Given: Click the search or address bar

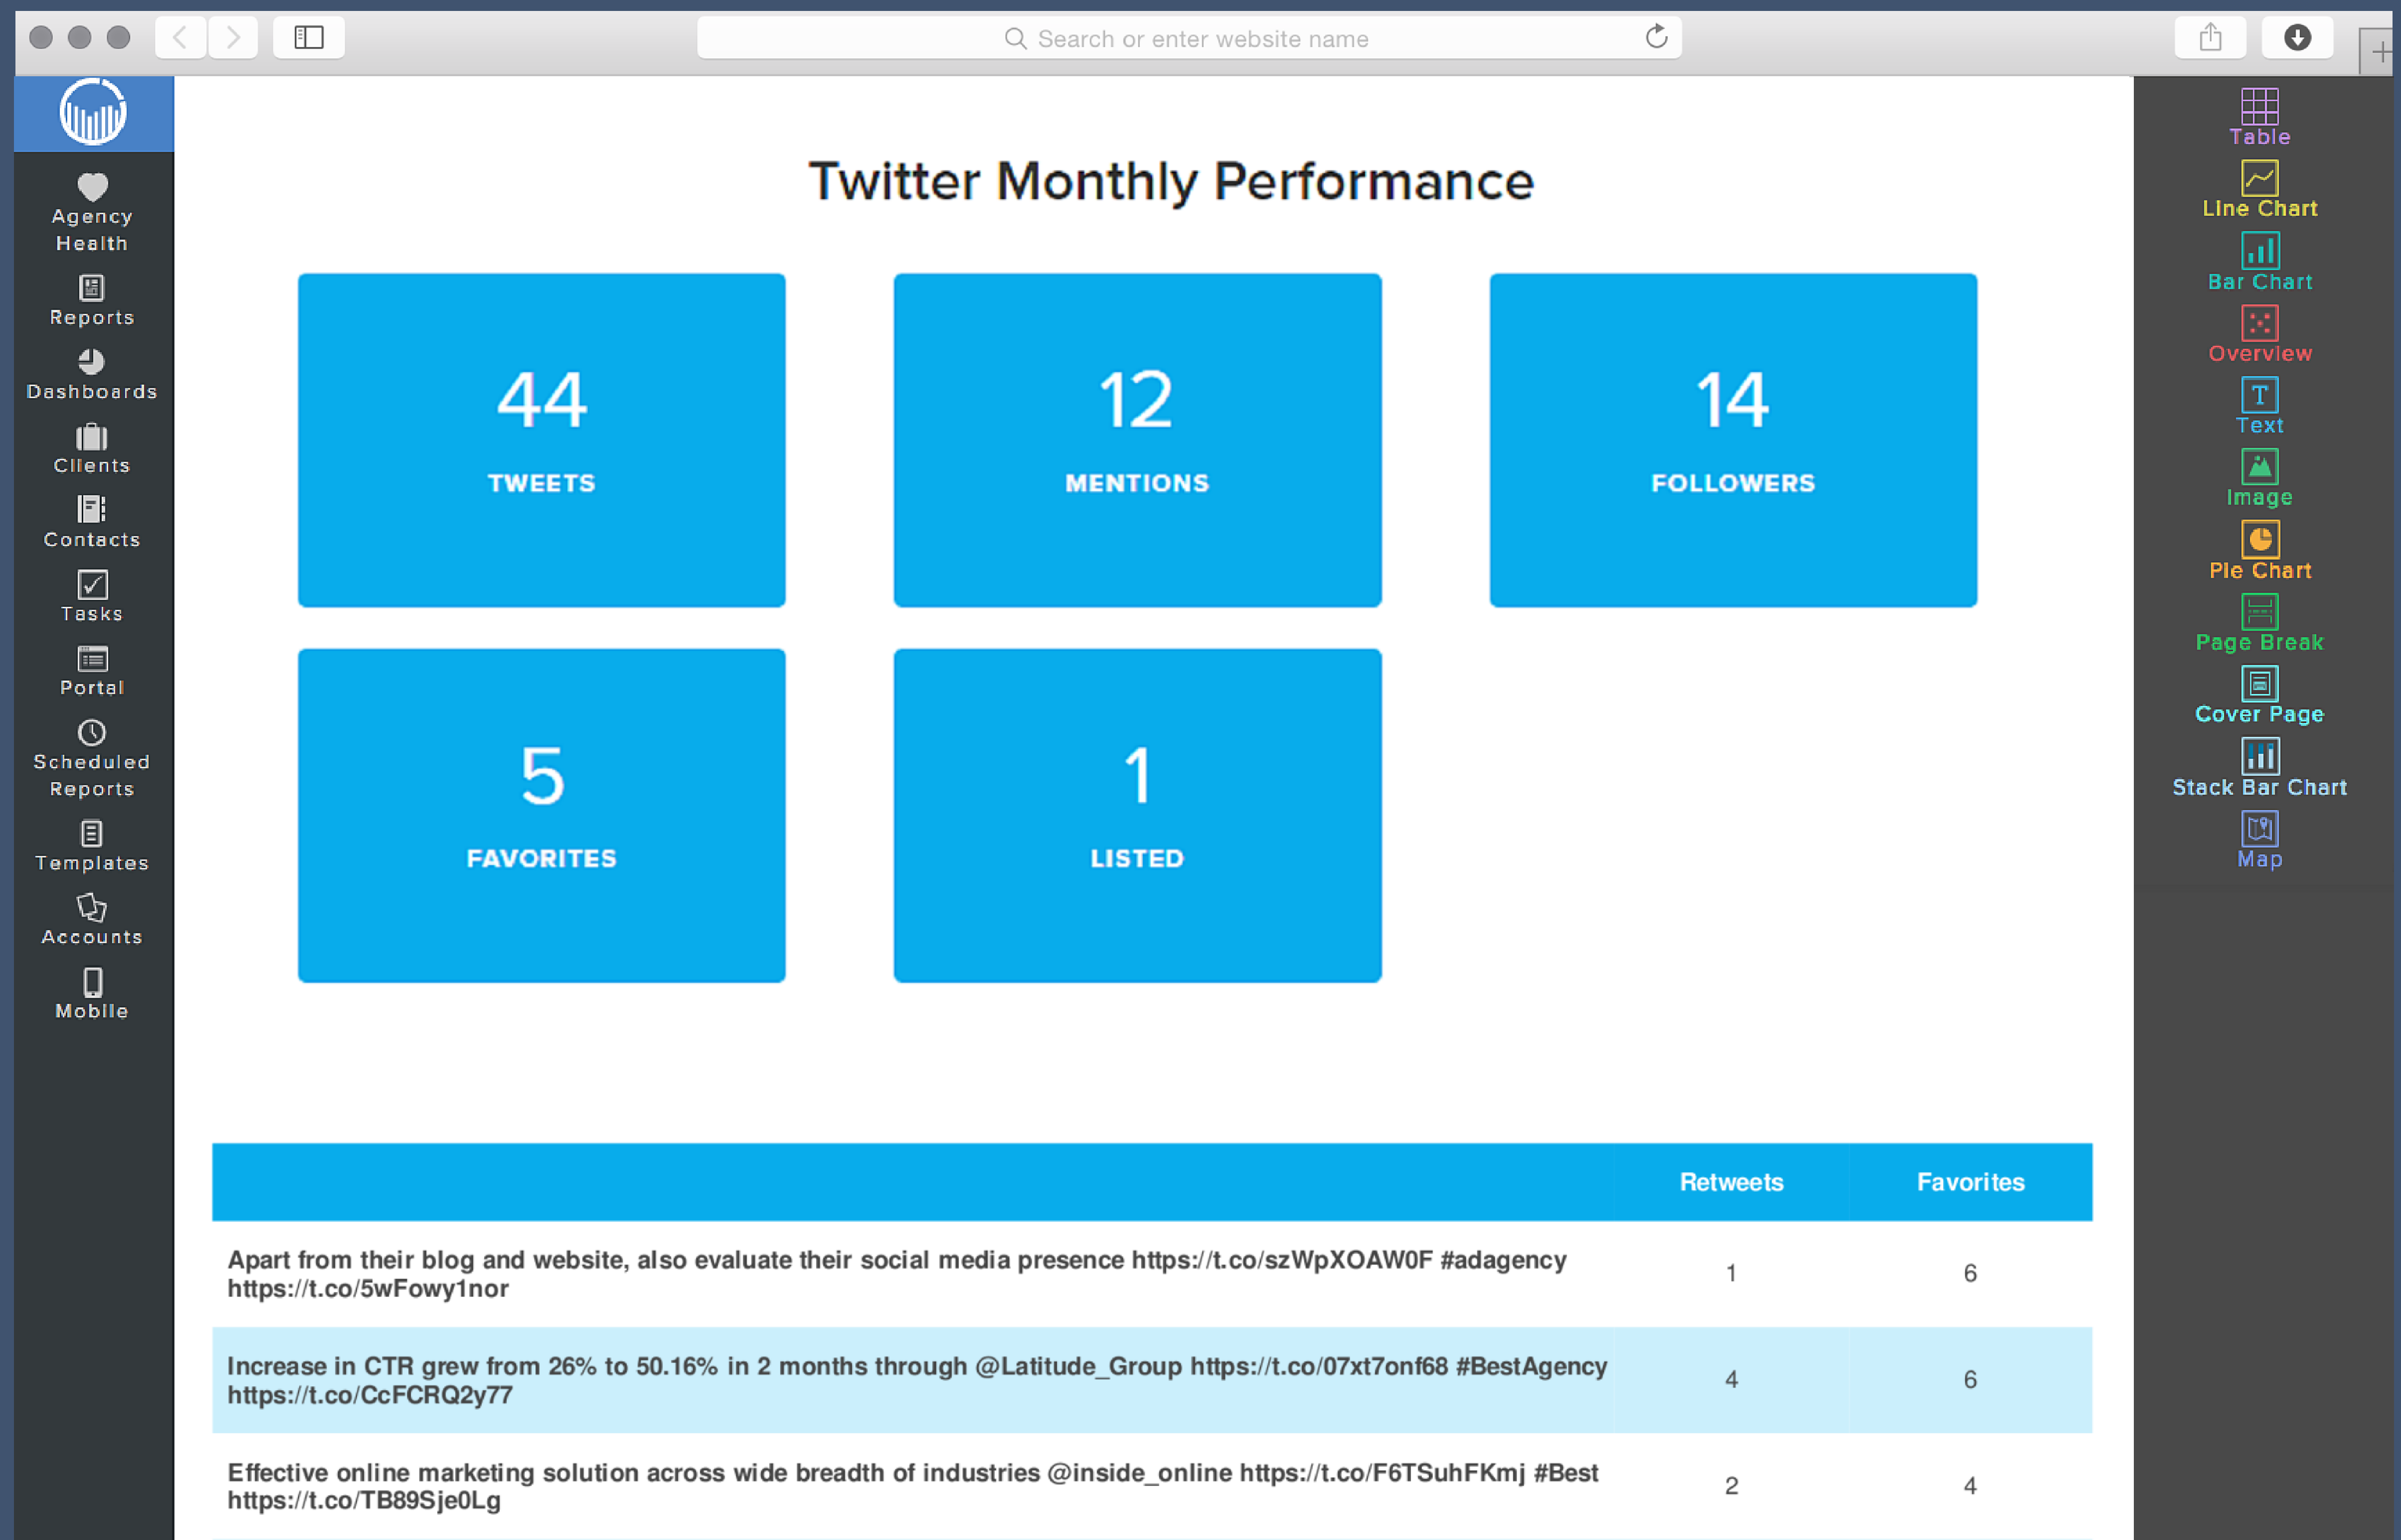Looking at the screenshot, I should click(x=1190, y=38).
